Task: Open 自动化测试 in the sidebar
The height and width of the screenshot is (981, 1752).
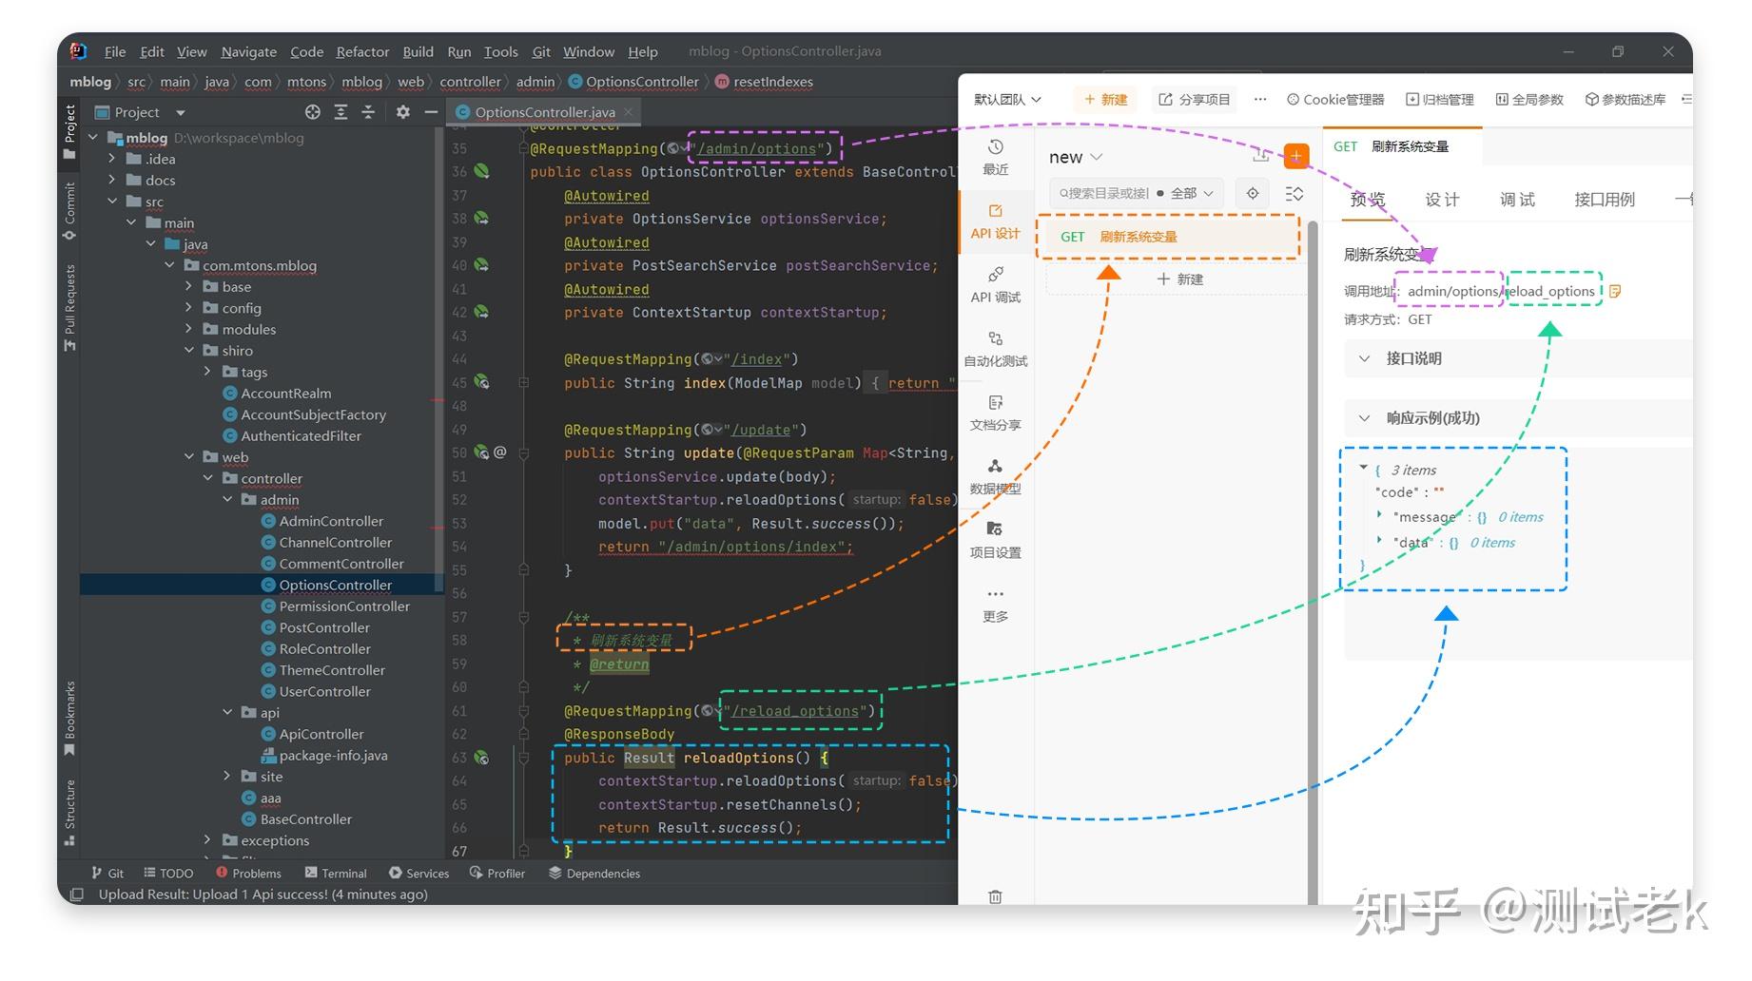Action: pos(995,349)
